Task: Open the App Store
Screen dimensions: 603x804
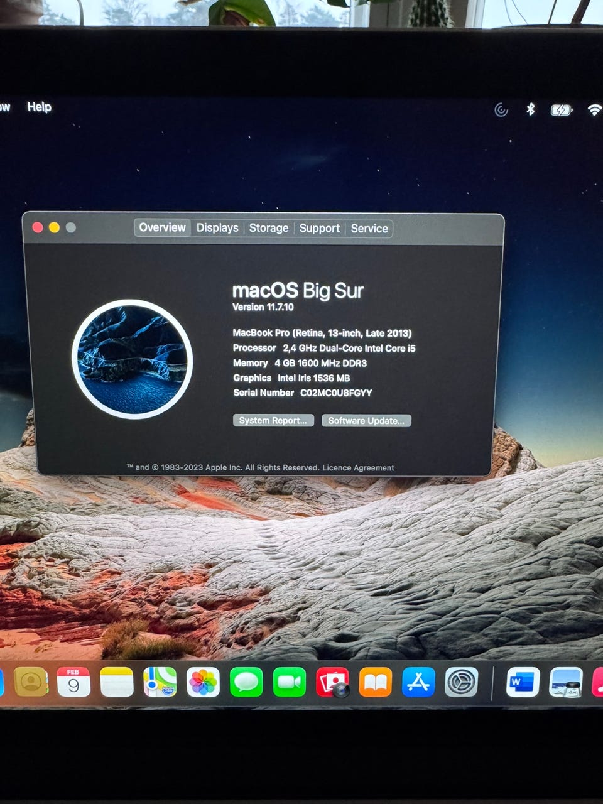Action: coord(419,682)
